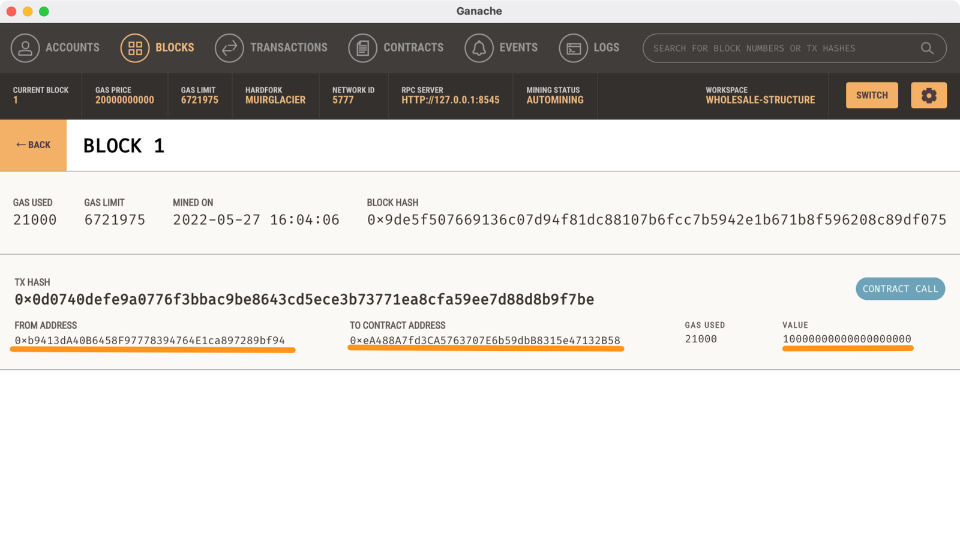Image resolution: width=960 pixels, height=545 pixels.
Task: Click the To Contract Address value
Action: click(x=485, y=341)
